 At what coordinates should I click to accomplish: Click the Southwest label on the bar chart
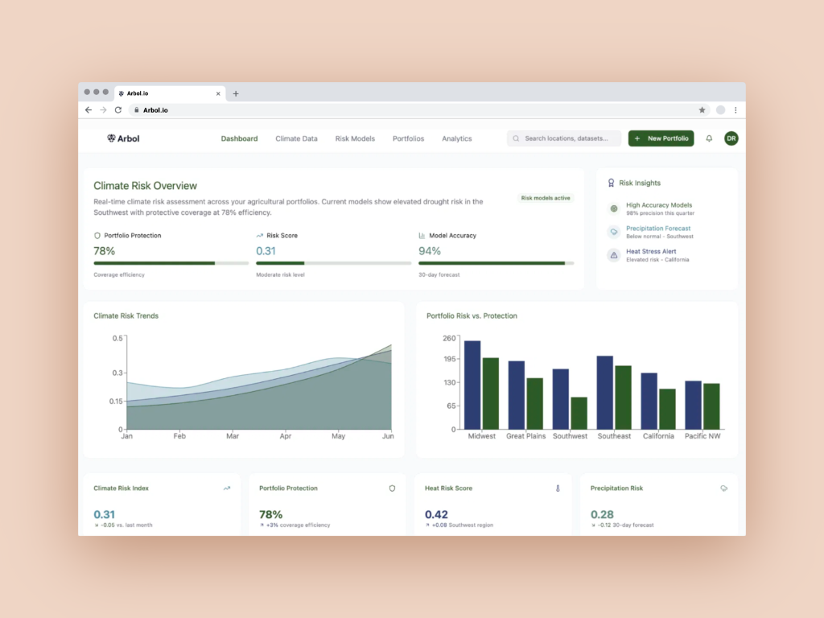pos(571,436)
